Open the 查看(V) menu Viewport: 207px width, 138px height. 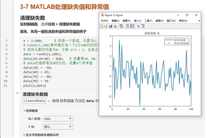(127, 21)
